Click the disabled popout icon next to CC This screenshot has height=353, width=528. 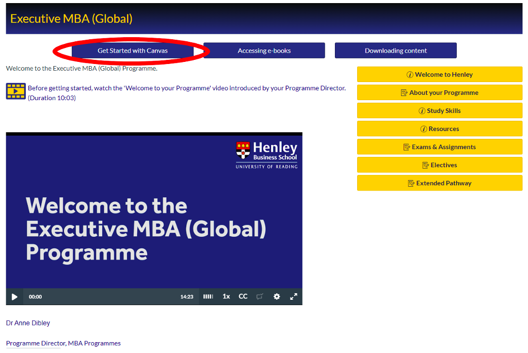coord(260,296)
